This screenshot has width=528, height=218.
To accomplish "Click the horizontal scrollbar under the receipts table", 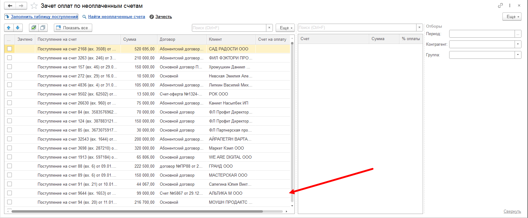I will 137,211.
